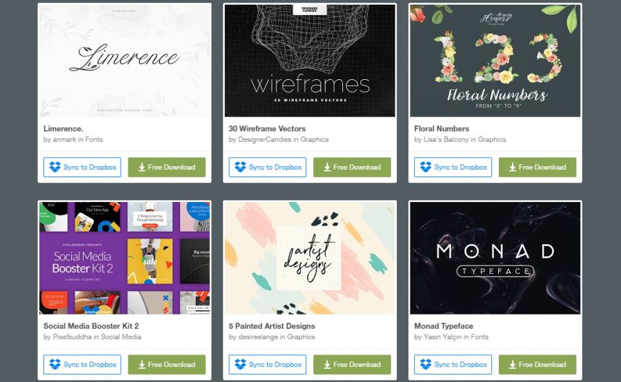Viewport: 621px width, 382px height.
Task: Open the Limerence font preview image
Action: click(124, 61)
